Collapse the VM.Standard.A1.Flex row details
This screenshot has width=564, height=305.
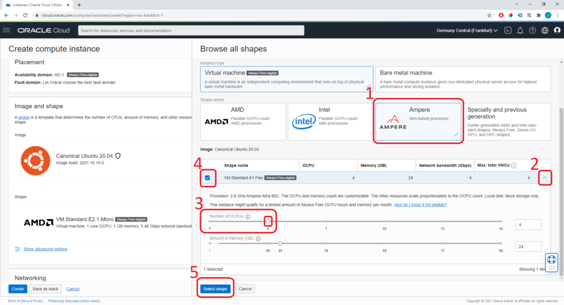545,178
